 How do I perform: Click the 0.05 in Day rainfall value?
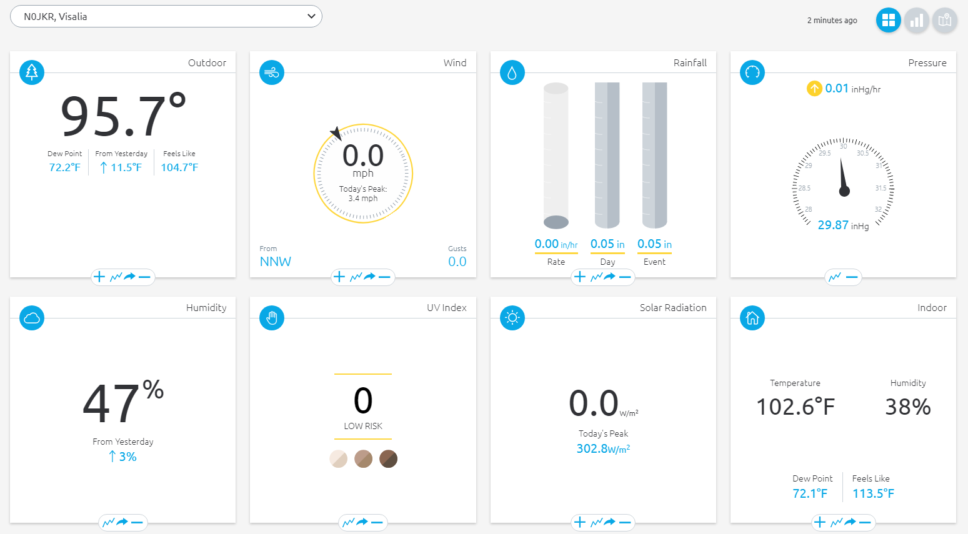607,244
